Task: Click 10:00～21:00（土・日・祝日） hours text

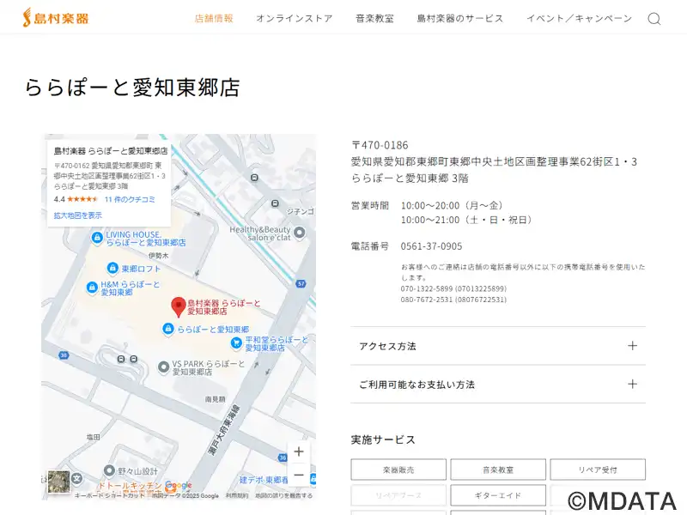Action: click(467, 220)
